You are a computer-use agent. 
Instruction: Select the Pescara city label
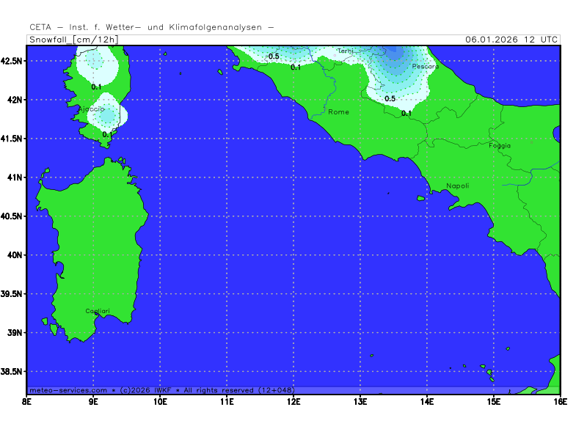click(x=425, y=67)
